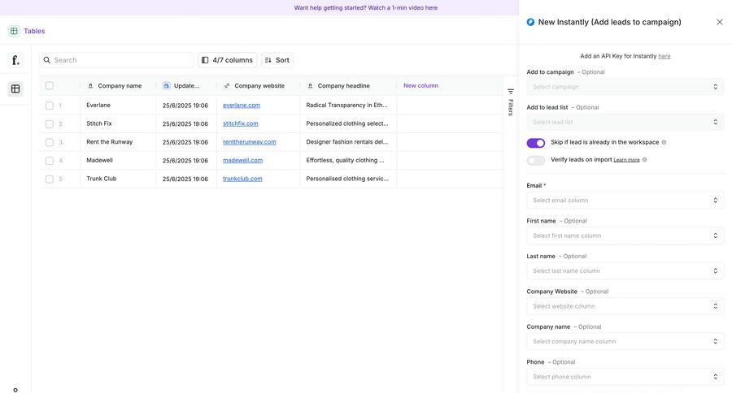Screen dimensions: 732x393
Task: Click 'Personalized clothing select...' headline cell
Action: click(348, 123)
